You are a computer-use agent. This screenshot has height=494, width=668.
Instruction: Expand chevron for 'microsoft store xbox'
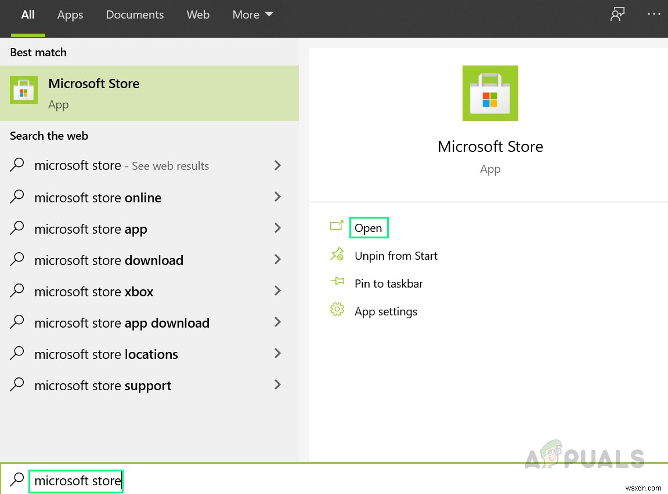pos(278,290)
